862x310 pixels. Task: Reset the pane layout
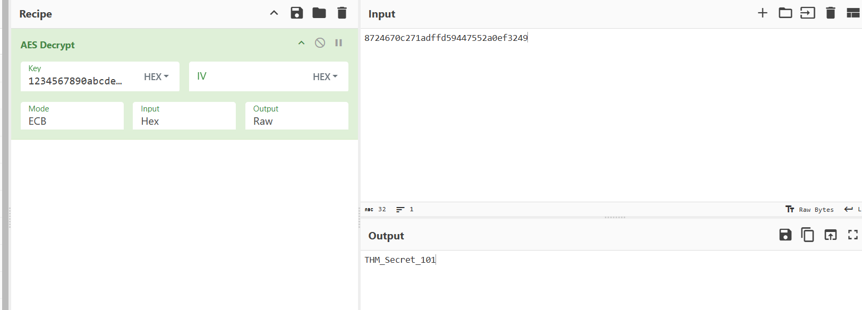853,13
